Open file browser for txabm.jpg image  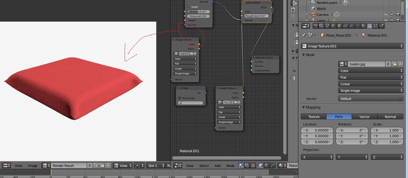[394, 64]
